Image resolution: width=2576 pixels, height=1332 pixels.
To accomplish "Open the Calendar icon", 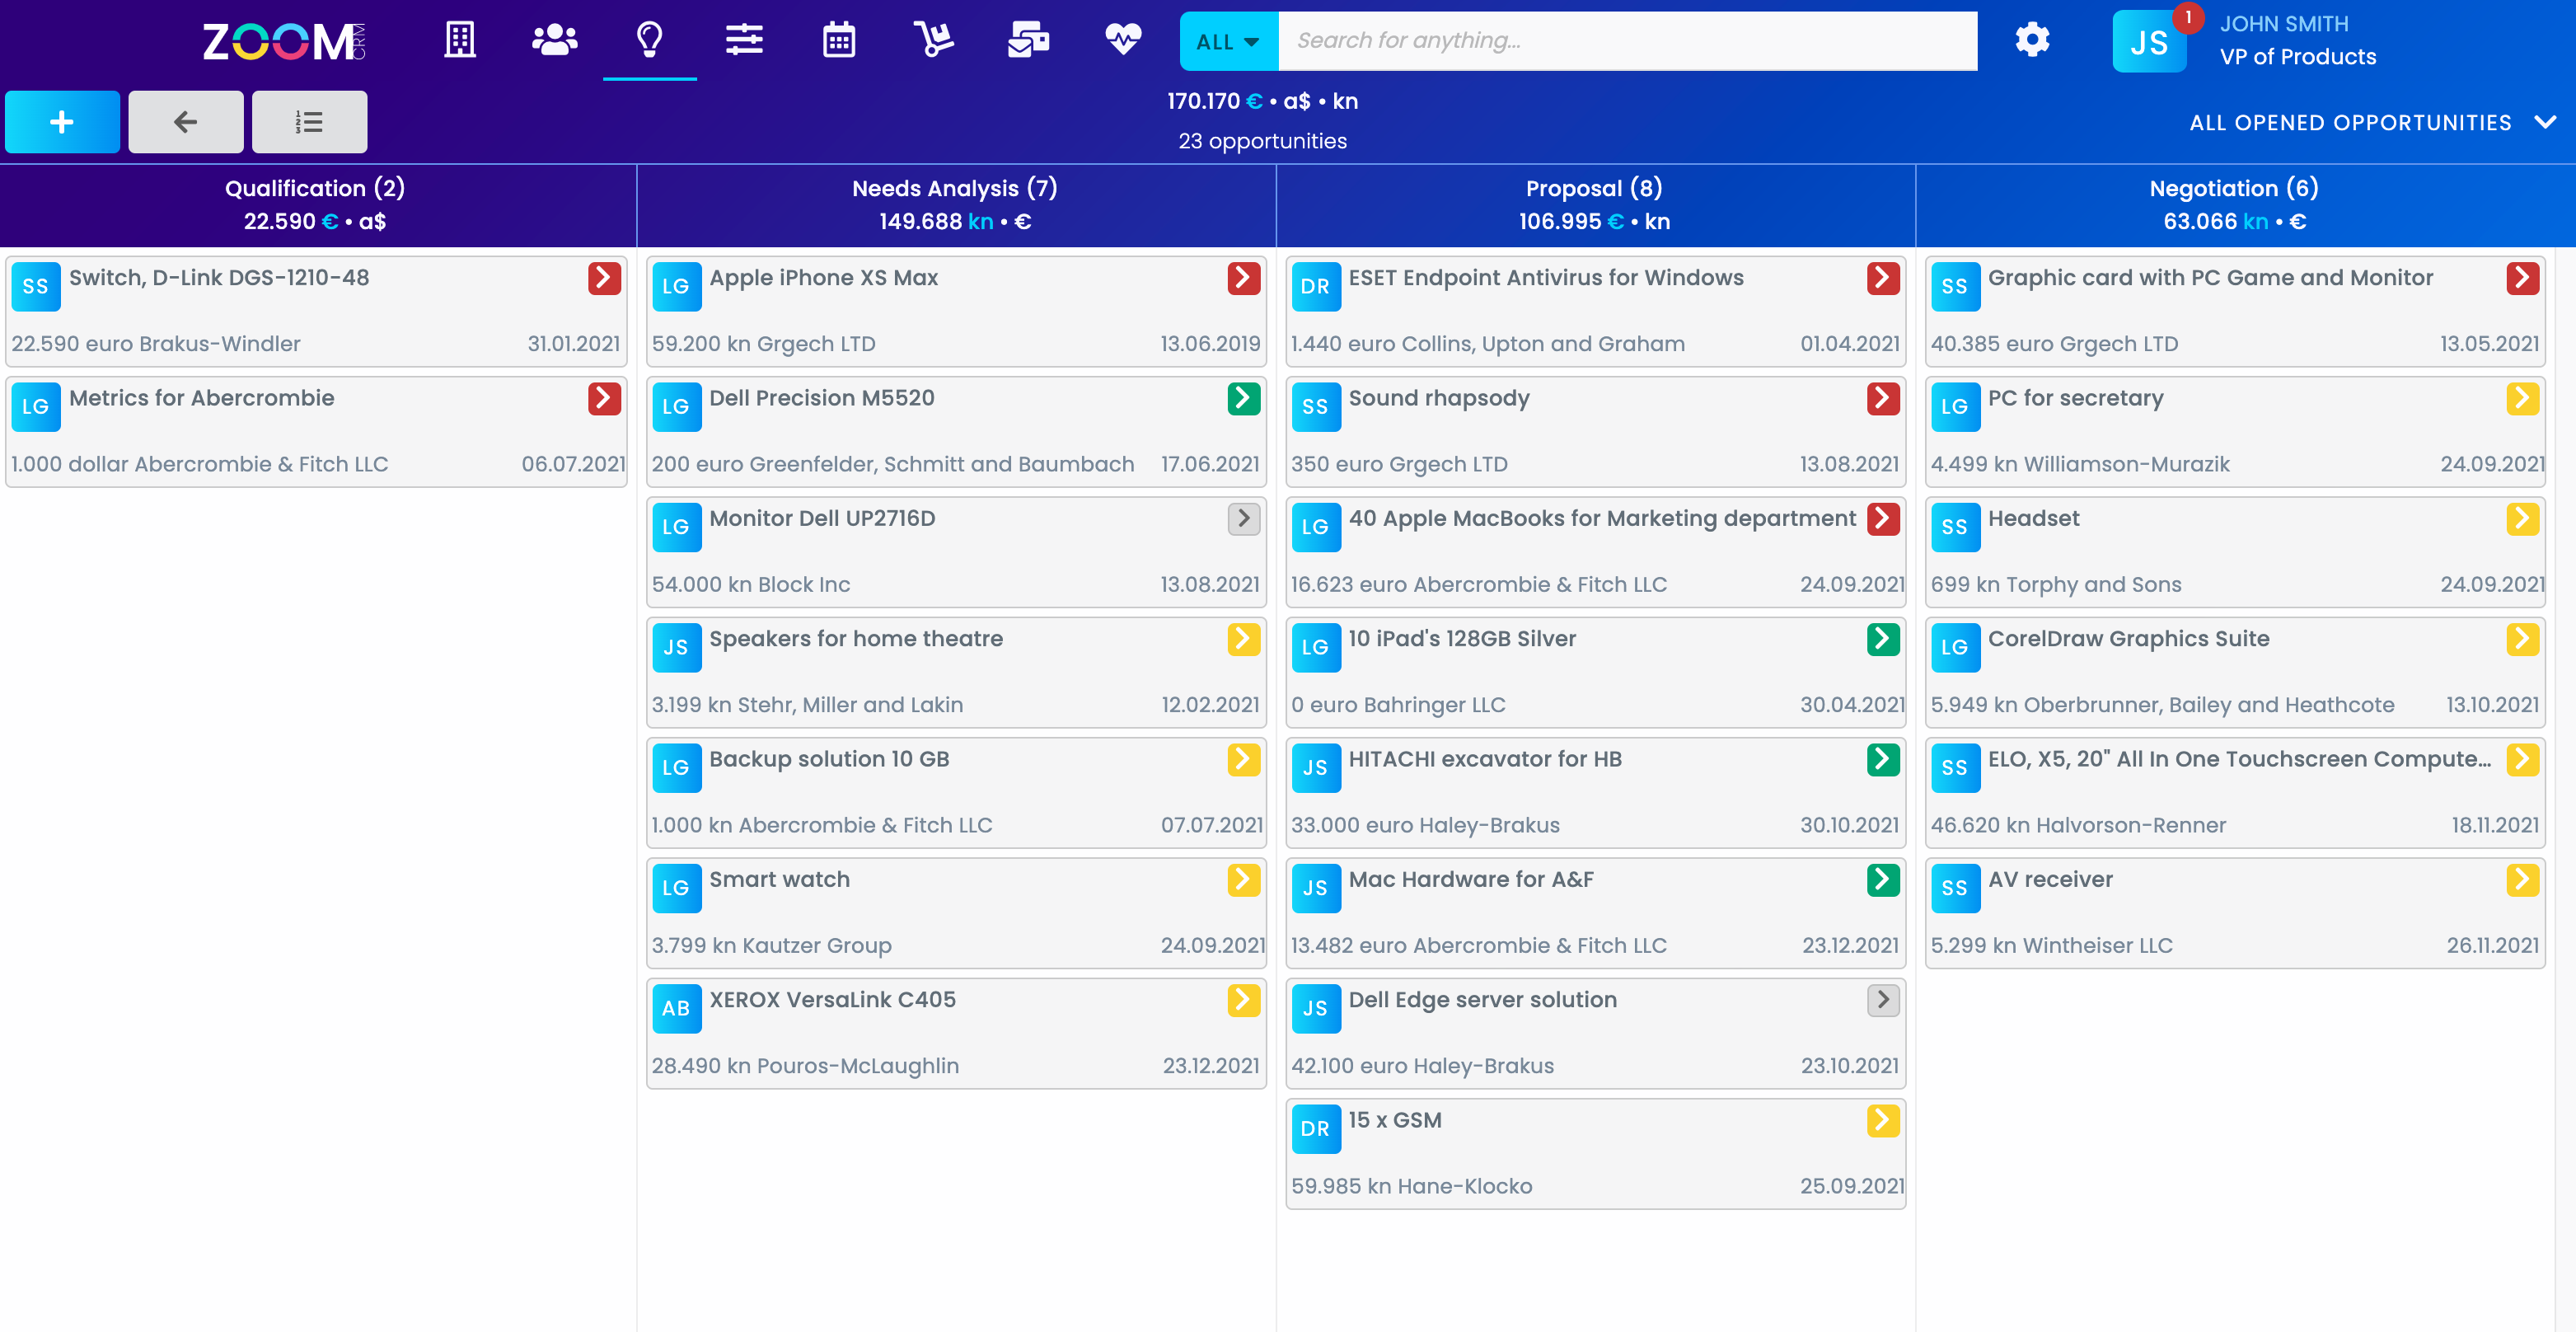I will point(839,40).
